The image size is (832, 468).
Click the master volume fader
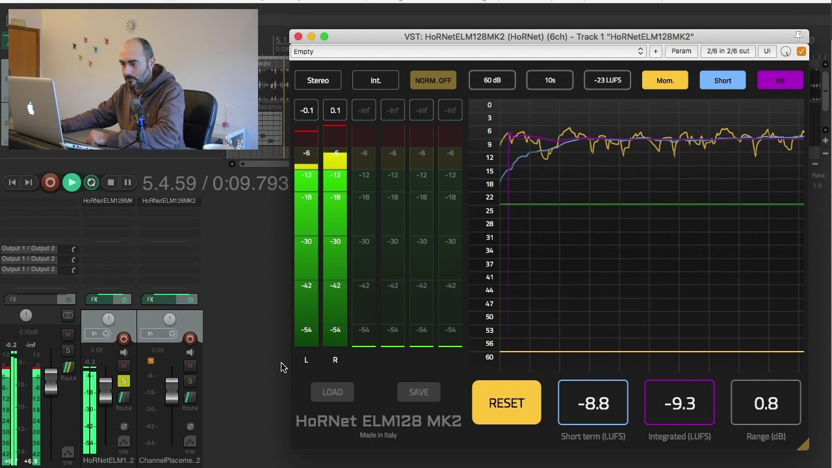[x=51, y=381]
